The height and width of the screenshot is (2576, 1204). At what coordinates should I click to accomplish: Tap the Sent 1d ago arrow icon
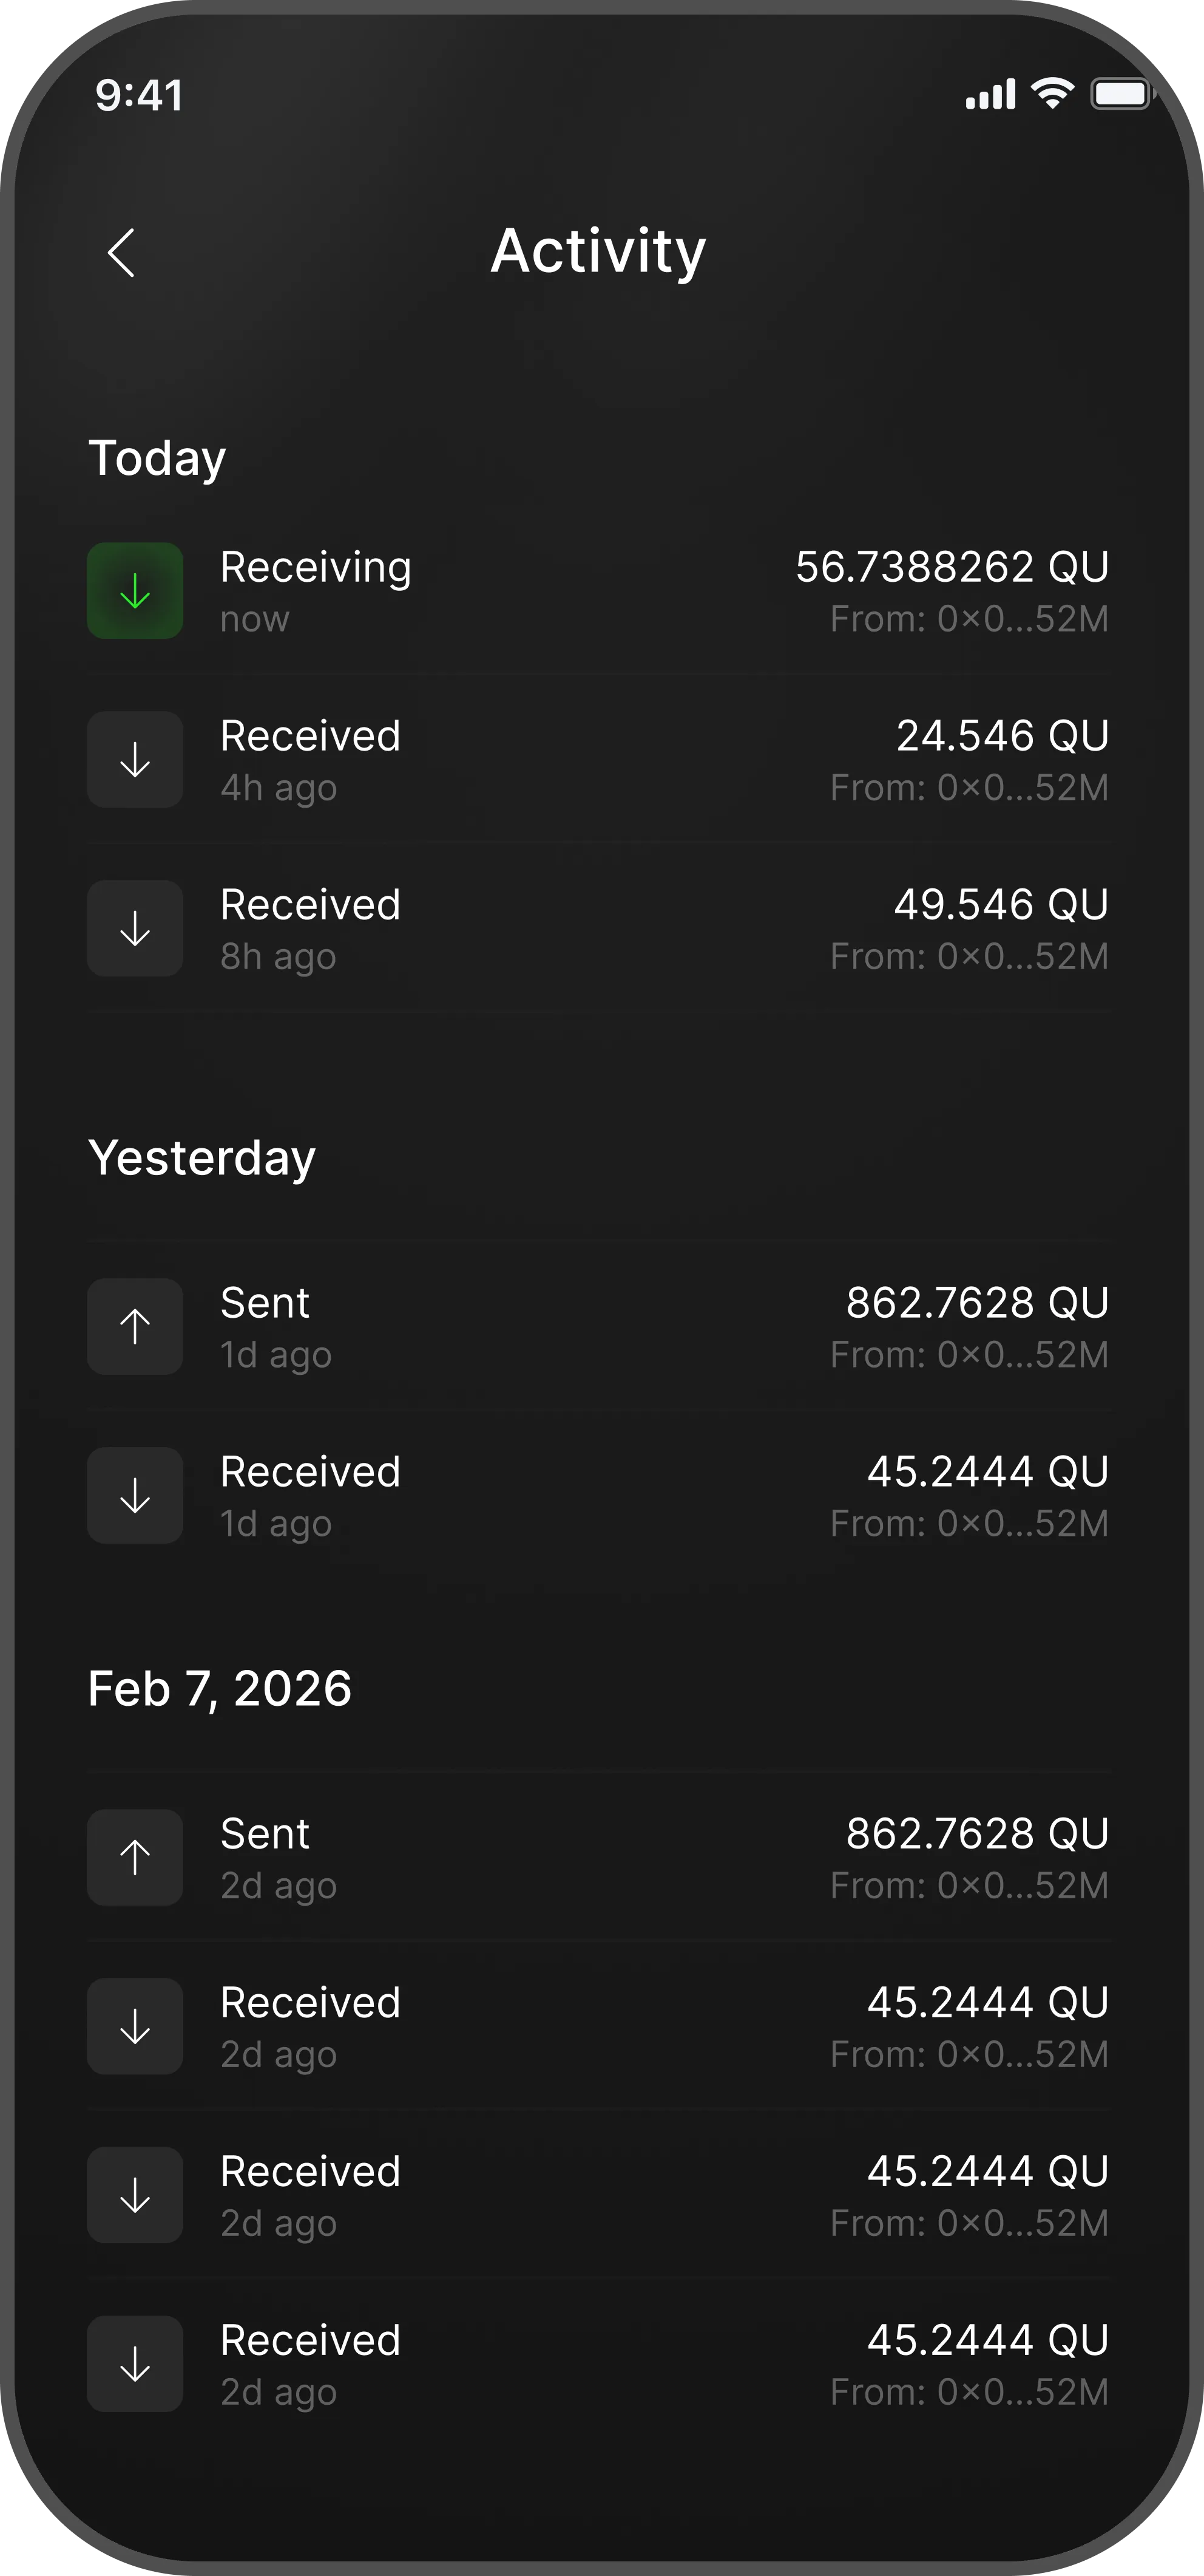(x=135, y=1327)
